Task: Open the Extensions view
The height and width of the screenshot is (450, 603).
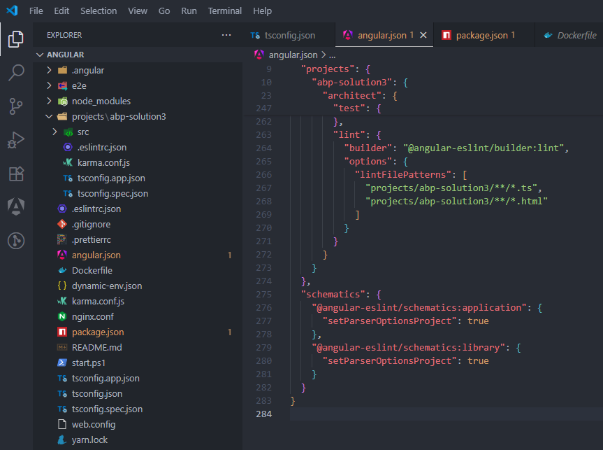Action: pyautogui.click(x=15, y=174)
